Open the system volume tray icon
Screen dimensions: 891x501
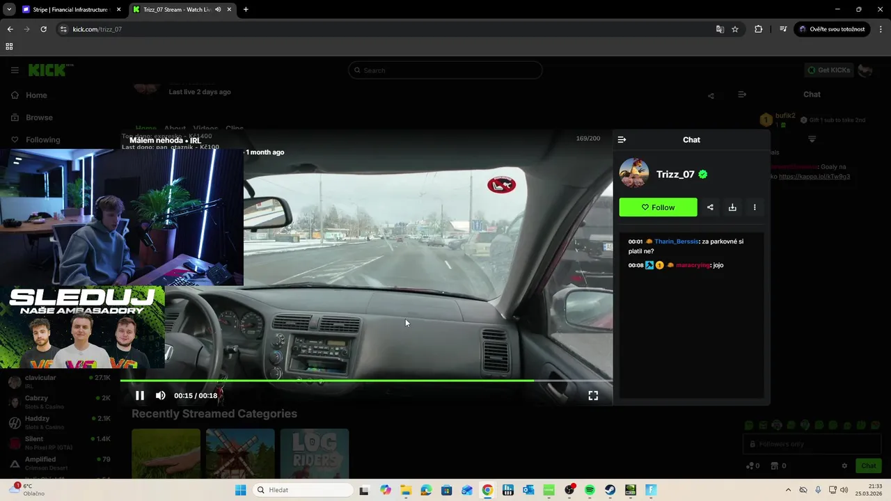pos(844,490)
